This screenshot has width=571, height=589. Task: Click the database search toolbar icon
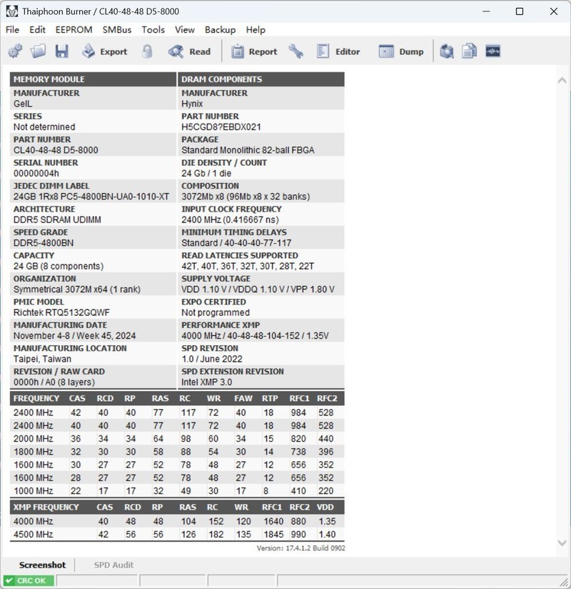pos(447,51)
